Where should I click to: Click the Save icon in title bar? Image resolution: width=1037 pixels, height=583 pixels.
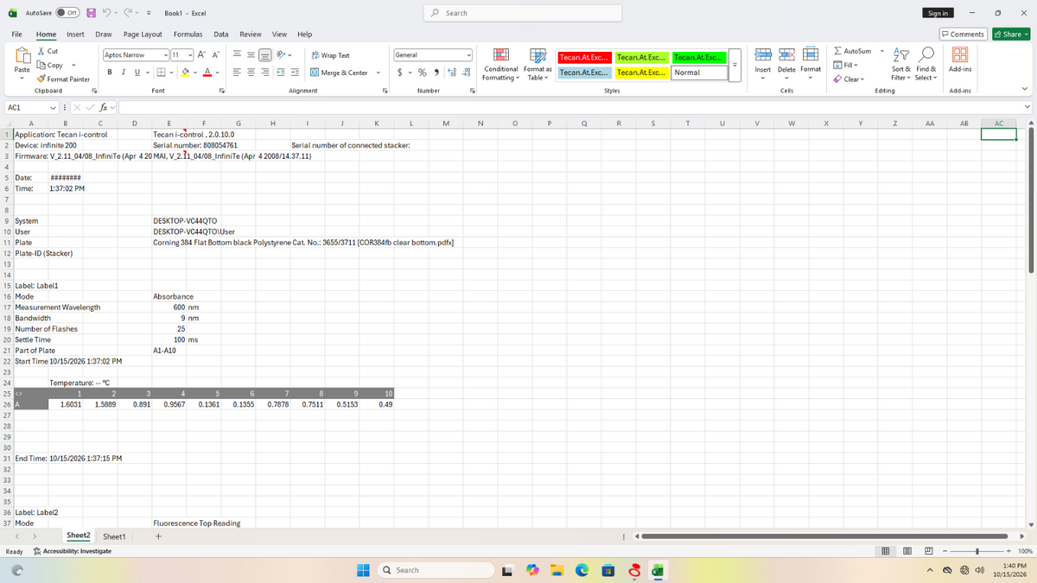click(x=89, y=14)
